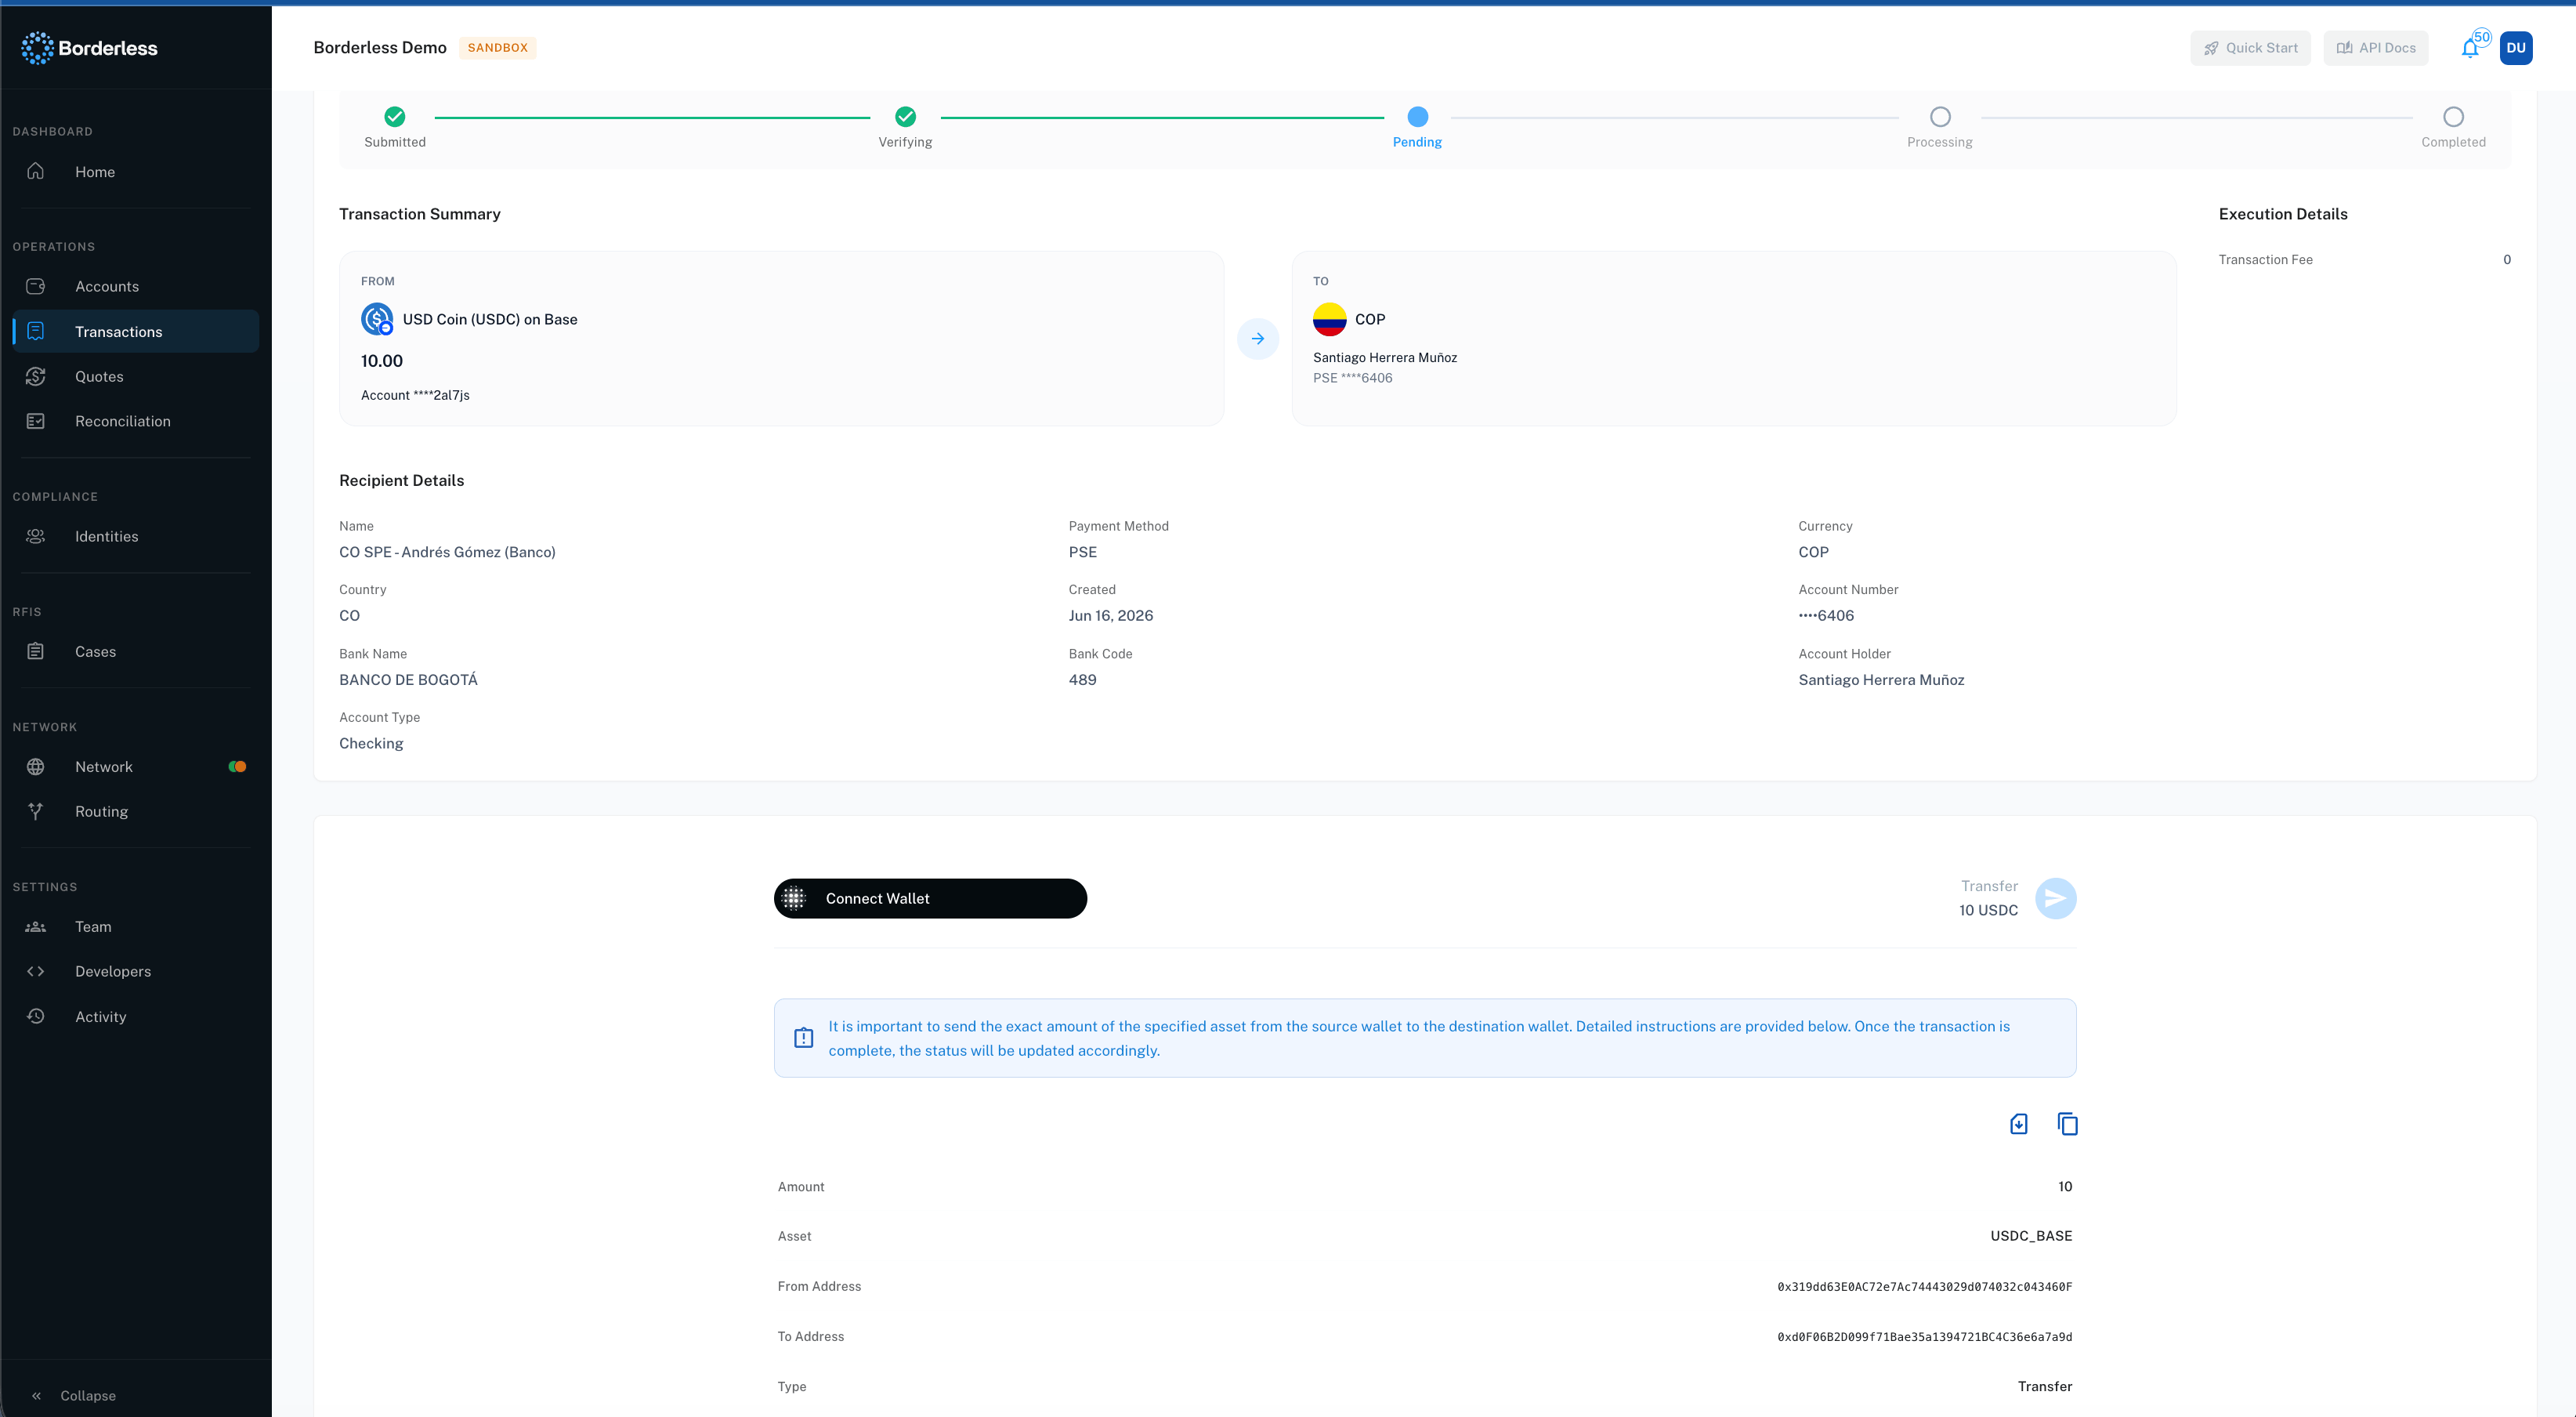Click the Network status indicator dots
This screenshot has width=2576, height=1417.
click(237, 766)
